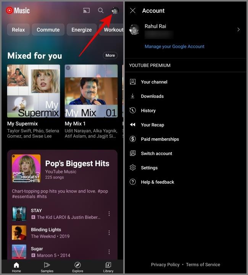Tap the History clock icon
The height and width of the screenshot is (275, 248).
(x=133, y=110)
